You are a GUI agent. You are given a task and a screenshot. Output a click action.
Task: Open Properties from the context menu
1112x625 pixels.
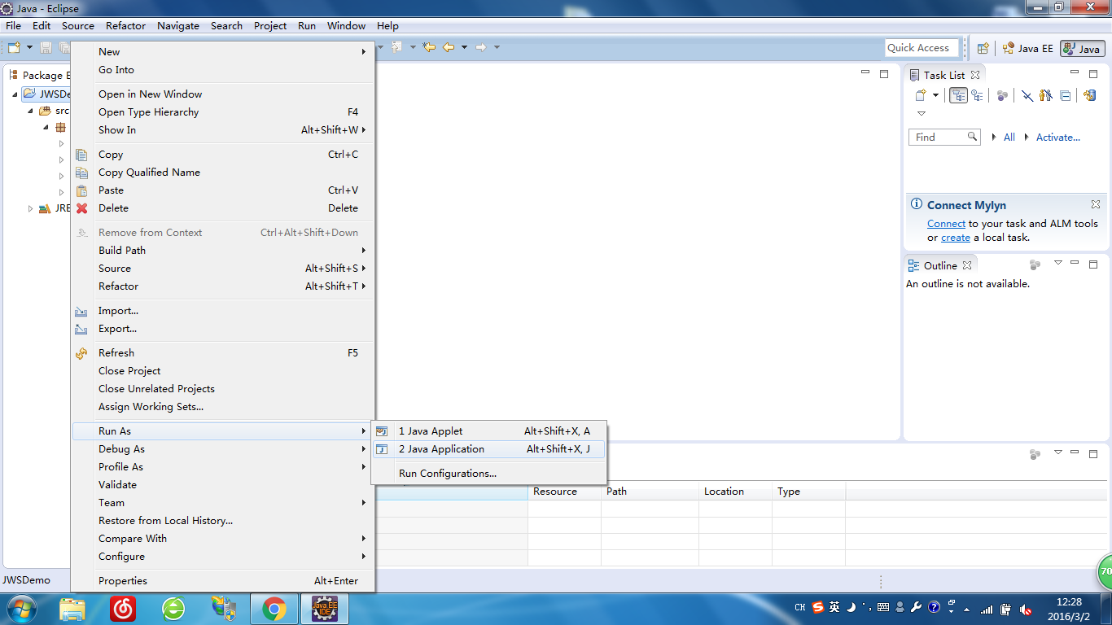click(x=223, y=581)
